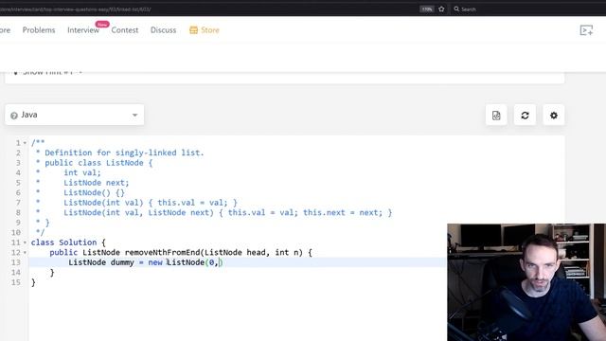Open the Discuss nav item
606x341 pixels.
pos(163,30)
